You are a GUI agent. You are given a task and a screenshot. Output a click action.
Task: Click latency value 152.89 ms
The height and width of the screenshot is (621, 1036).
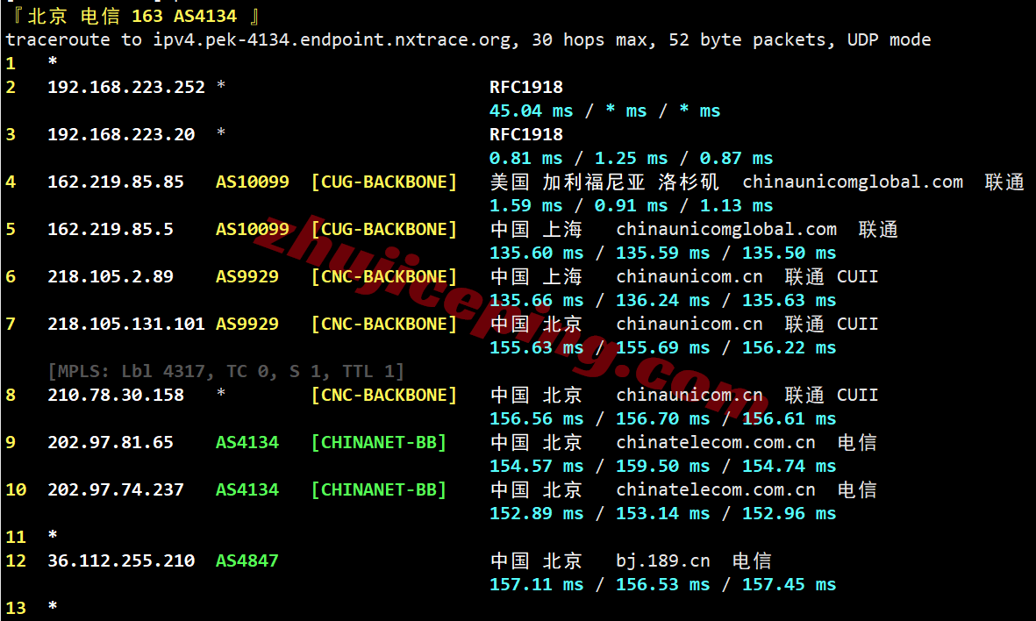537,514
